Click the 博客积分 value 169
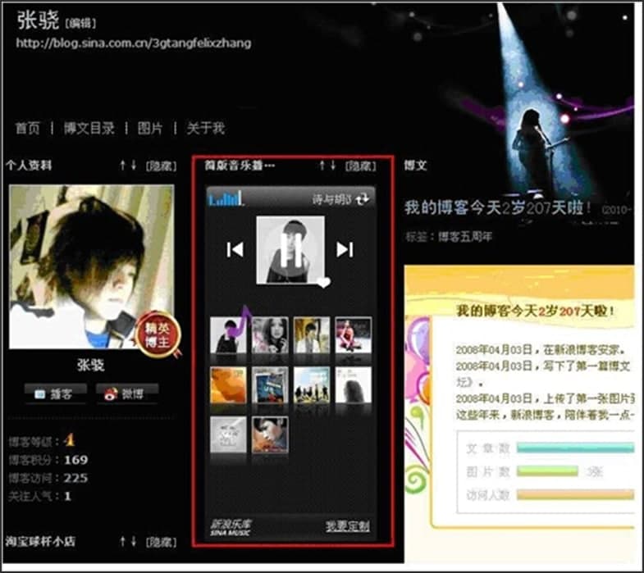 coord(76,460)
